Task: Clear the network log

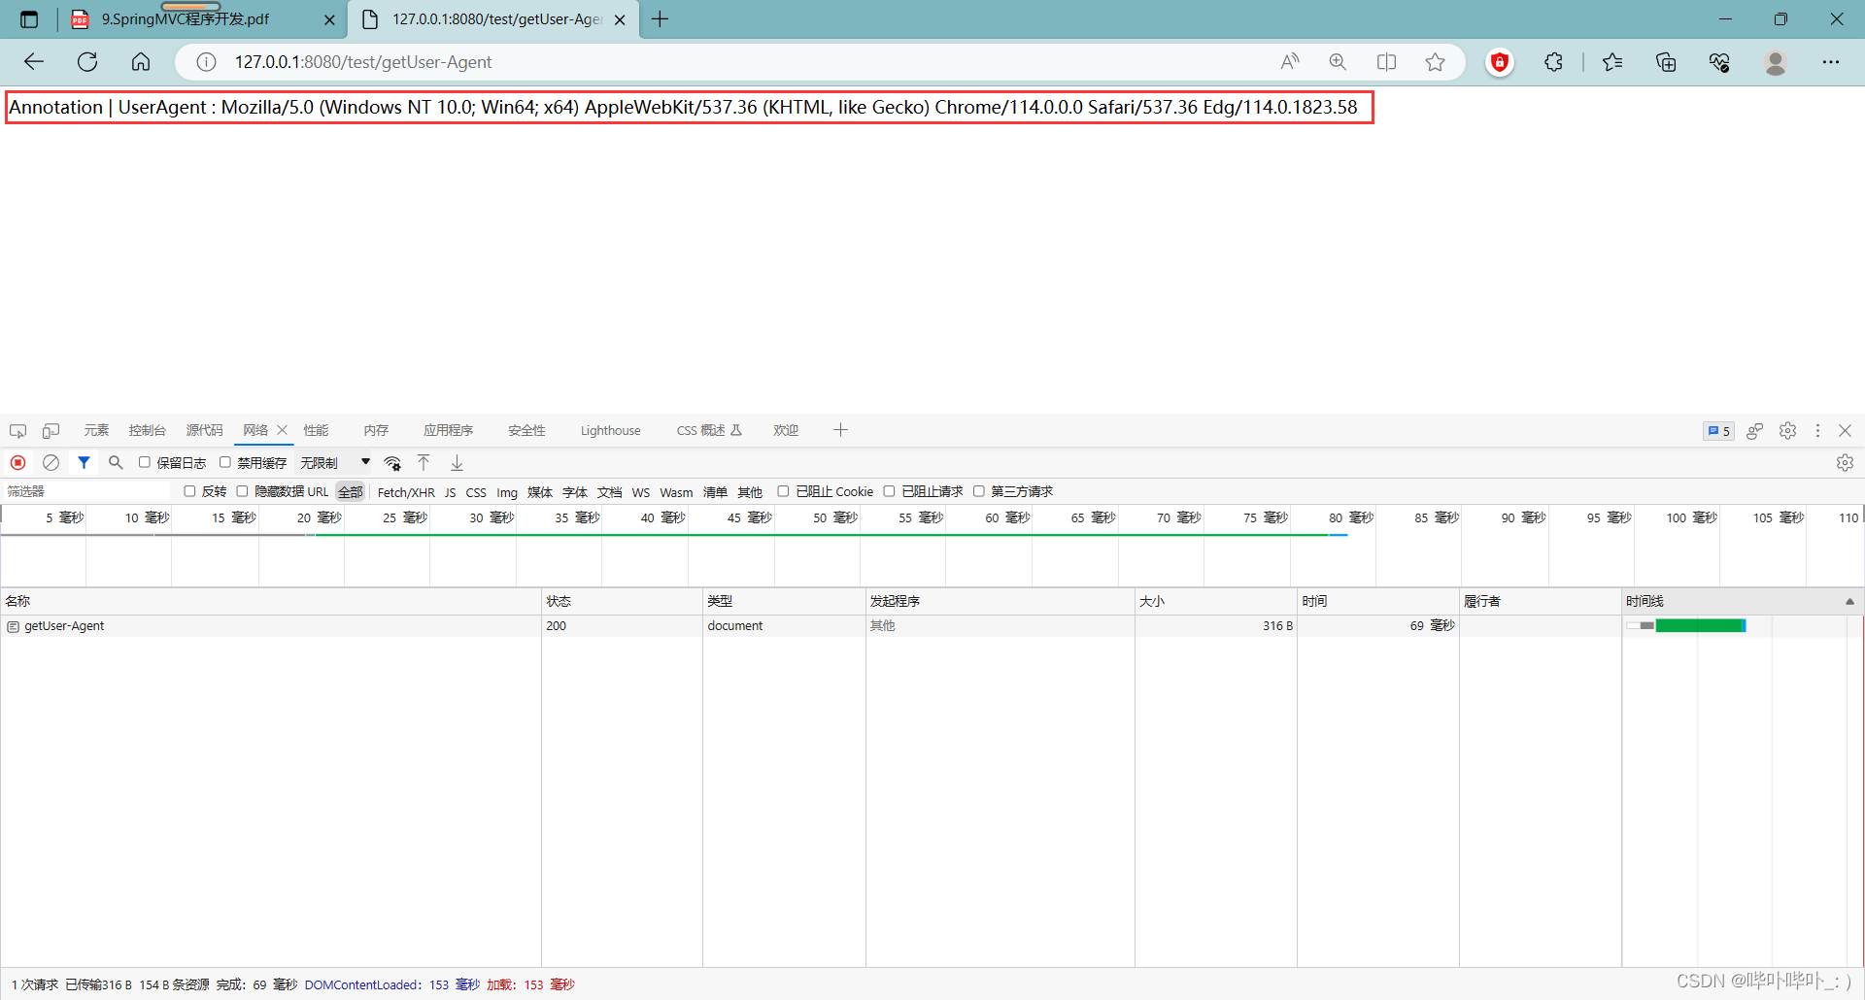Action: [x=51, y=462]
